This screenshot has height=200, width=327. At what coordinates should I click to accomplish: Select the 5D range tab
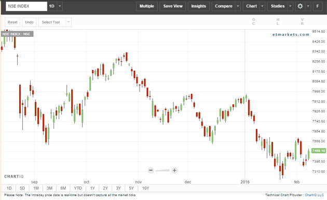point(22,188)
